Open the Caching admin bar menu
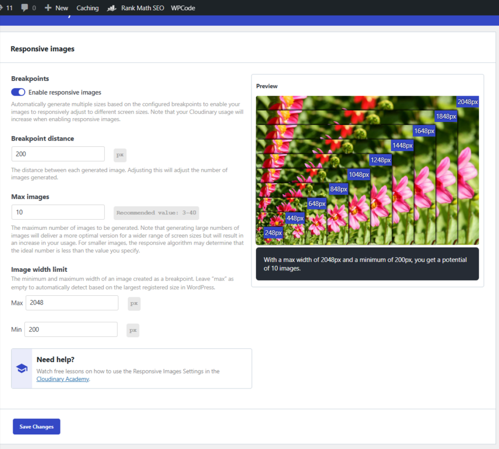The width and height of the screenshot is (499, 449). point(88,8)
